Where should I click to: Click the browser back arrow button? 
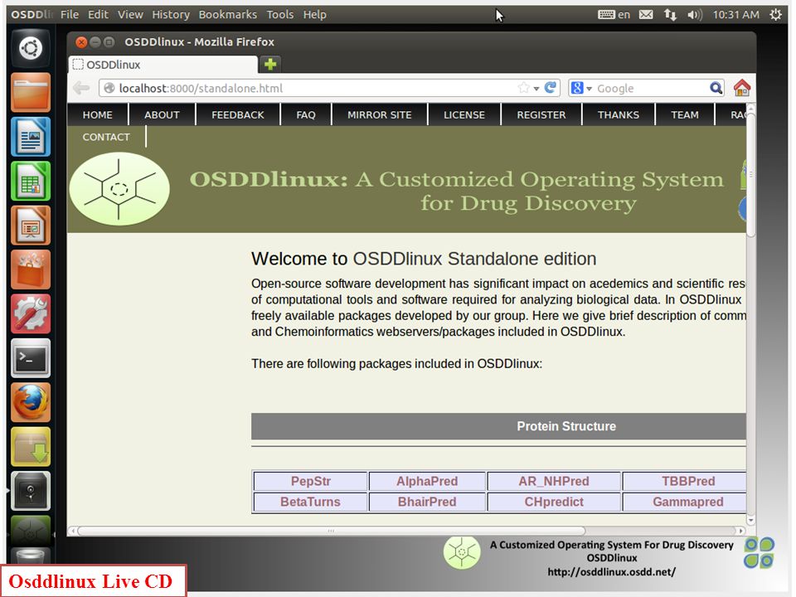(81, 89)
